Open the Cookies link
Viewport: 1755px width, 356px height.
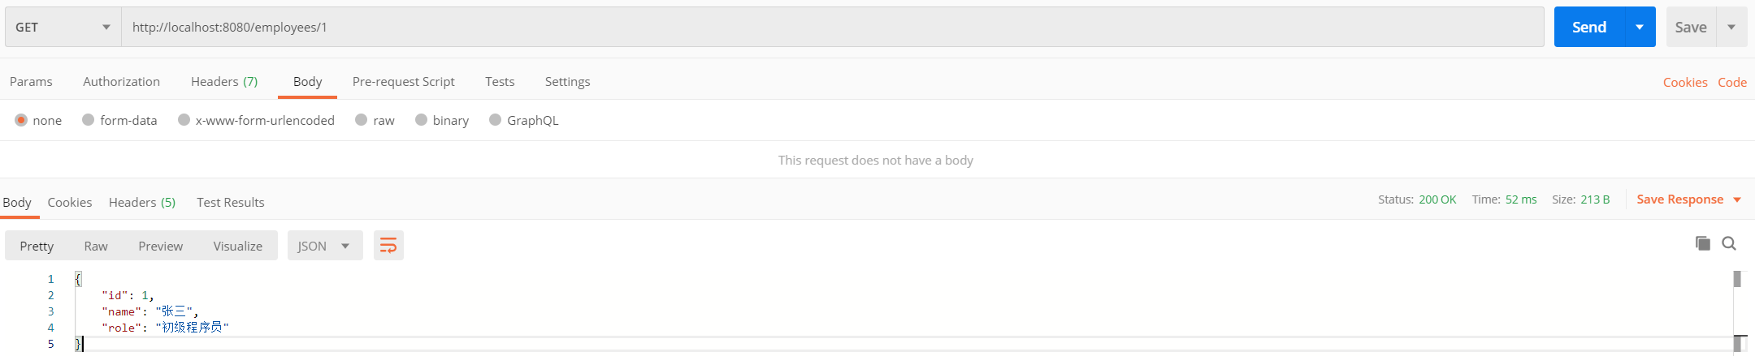(x=1684, y=83)
